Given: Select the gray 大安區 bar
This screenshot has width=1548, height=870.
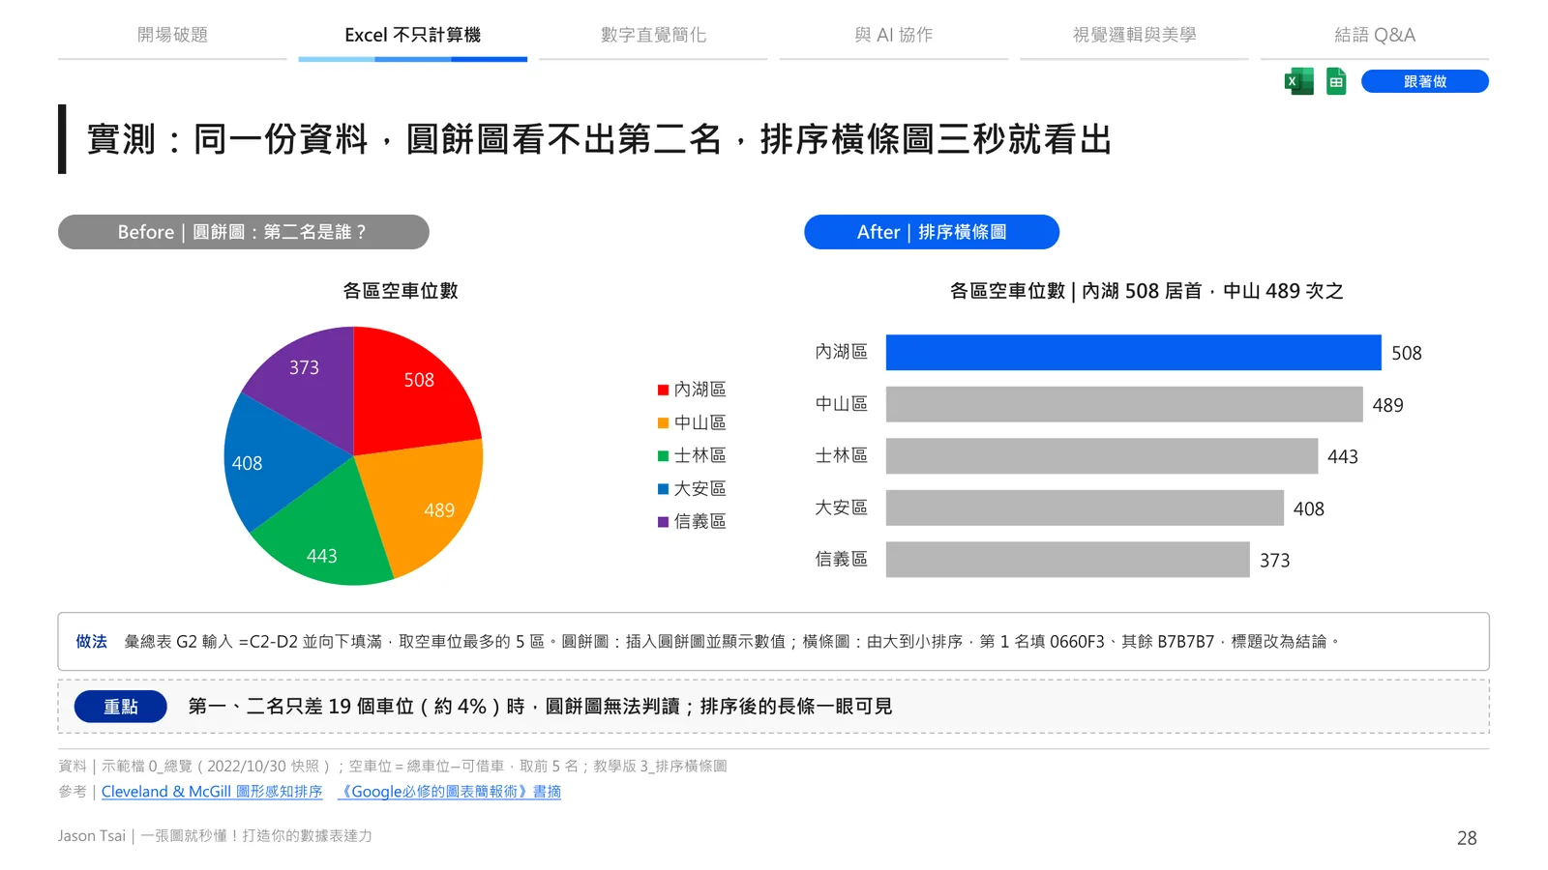Looking at the screenshot, I should pos(1085,507).
